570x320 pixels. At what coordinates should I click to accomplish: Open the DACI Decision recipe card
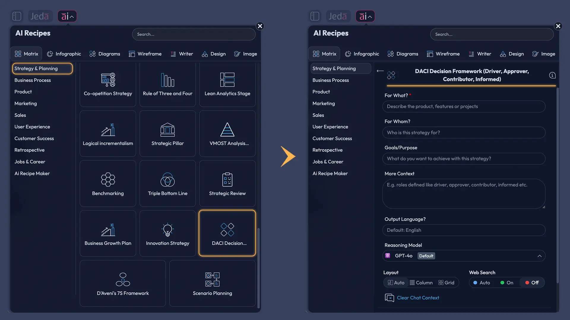[227, 233]
